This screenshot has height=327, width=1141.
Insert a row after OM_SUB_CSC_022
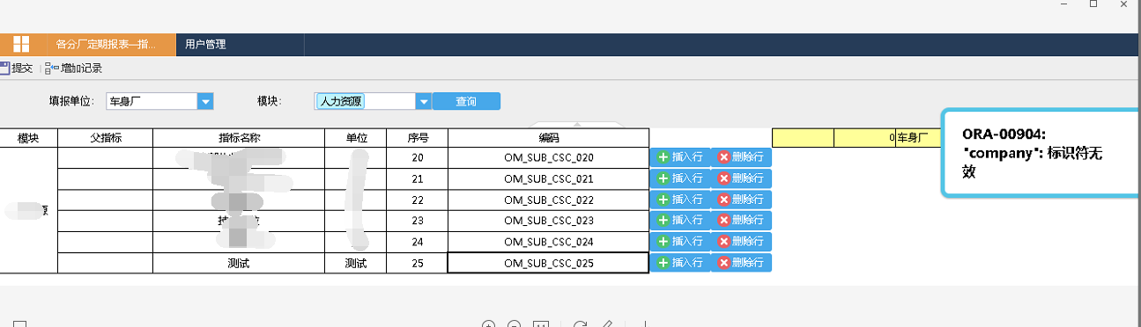tap(679, 200)
